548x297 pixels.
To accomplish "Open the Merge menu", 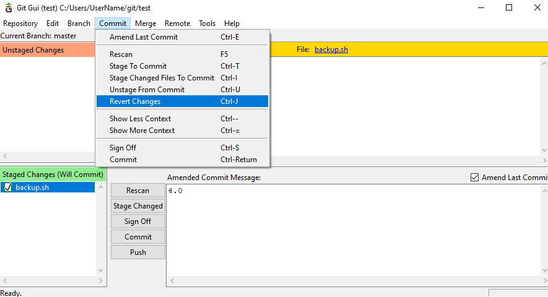I will pyautogui.click(x=146, y=24).
